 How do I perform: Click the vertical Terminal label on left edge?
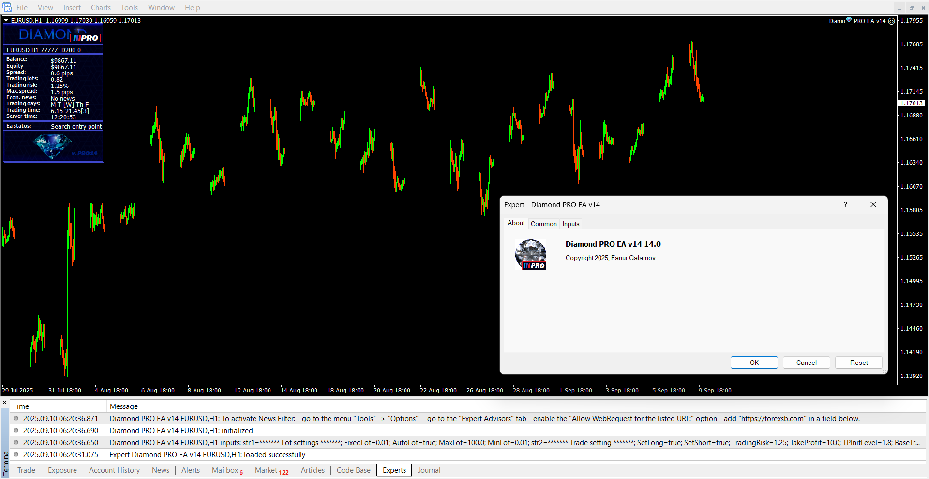[x=6, y=463]
